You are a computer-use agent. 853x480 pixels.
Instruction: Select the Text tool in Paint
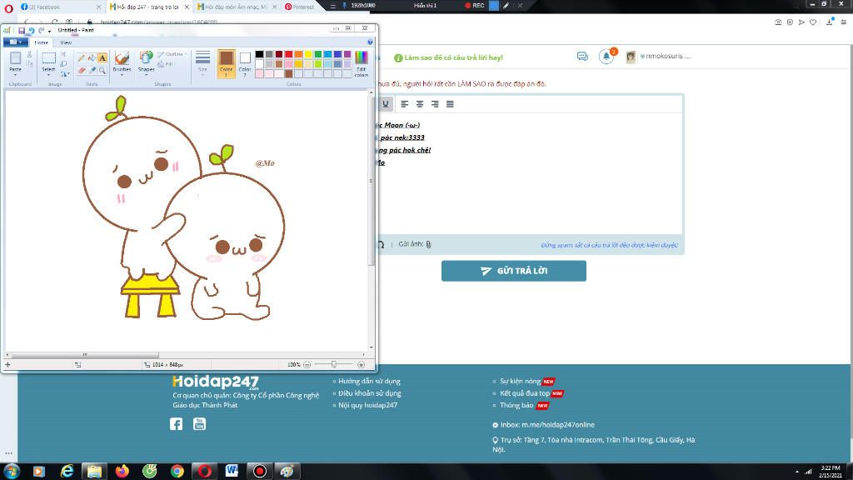tap(102, 58)
